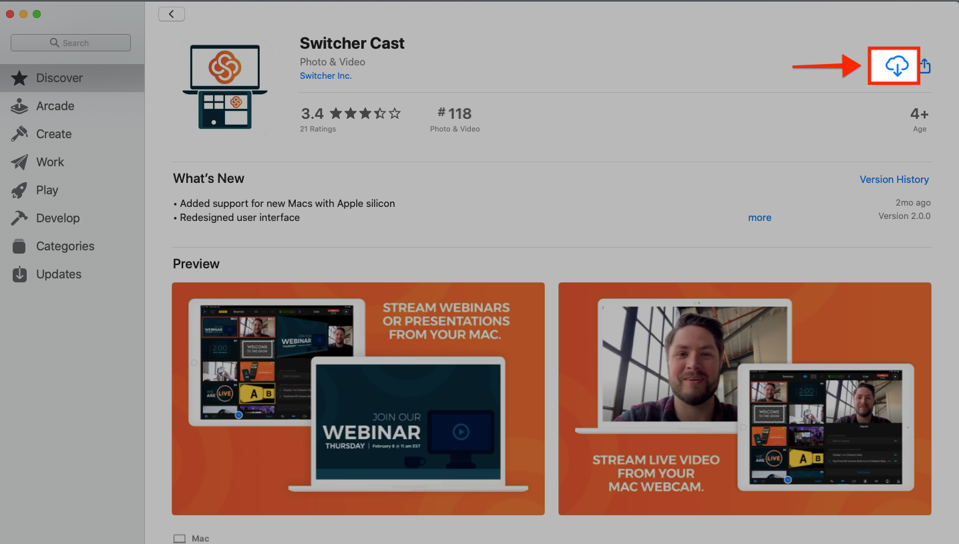This screenshot has height=544, width=959.
Task: Open the Create section
Action: pos(72,134)
